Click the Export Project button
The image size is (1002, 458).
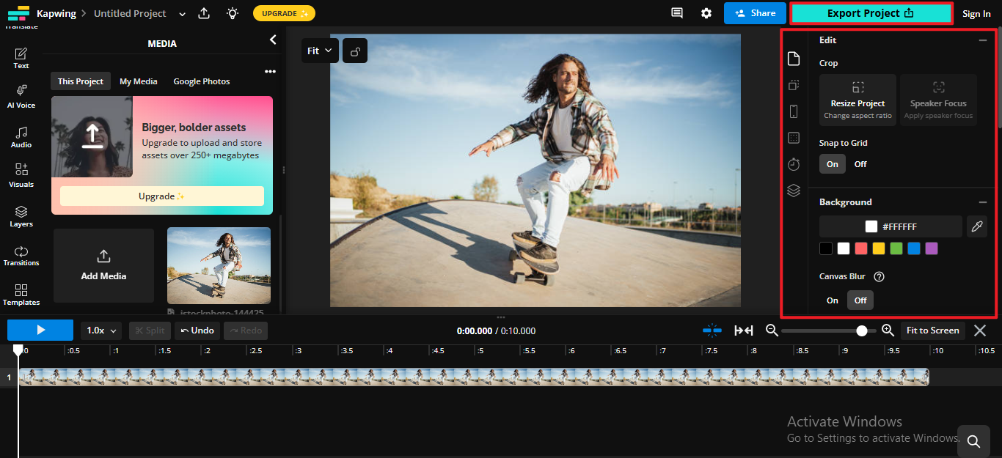pyautogui.click(x=871, y=13)
